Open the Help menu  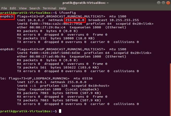point(63,8)
